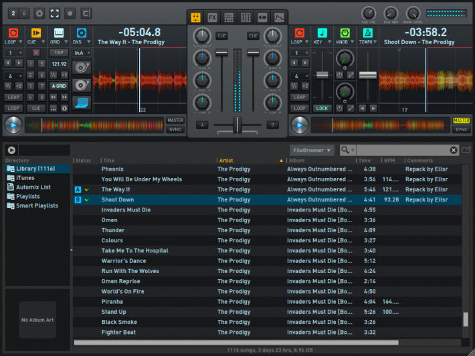Image resolution: width=475 pixels, height=356 pixels.
Task: Click deck A red loop icon
Action: pyautogui.click(x=13, y=33)
